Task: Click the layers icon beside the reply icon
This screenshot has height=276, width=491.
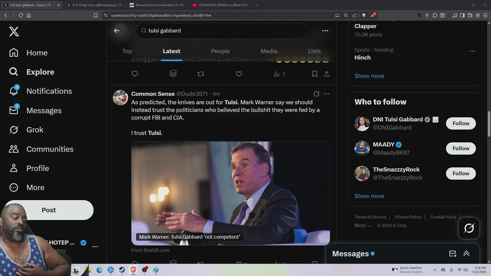Action: point(173,74)
